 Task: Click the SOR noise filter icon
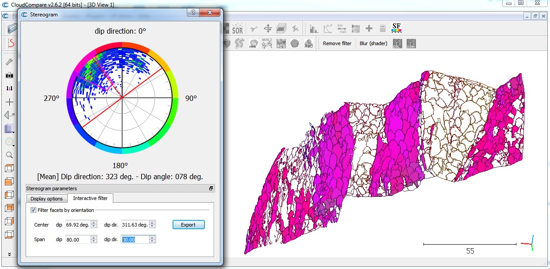point(237,29)
